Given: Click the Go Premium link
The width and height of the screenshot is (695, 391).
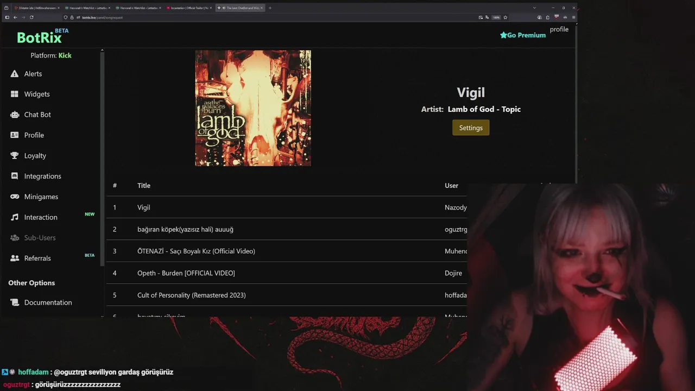Looking at the screenshot, I should click(x=523, y=35).
